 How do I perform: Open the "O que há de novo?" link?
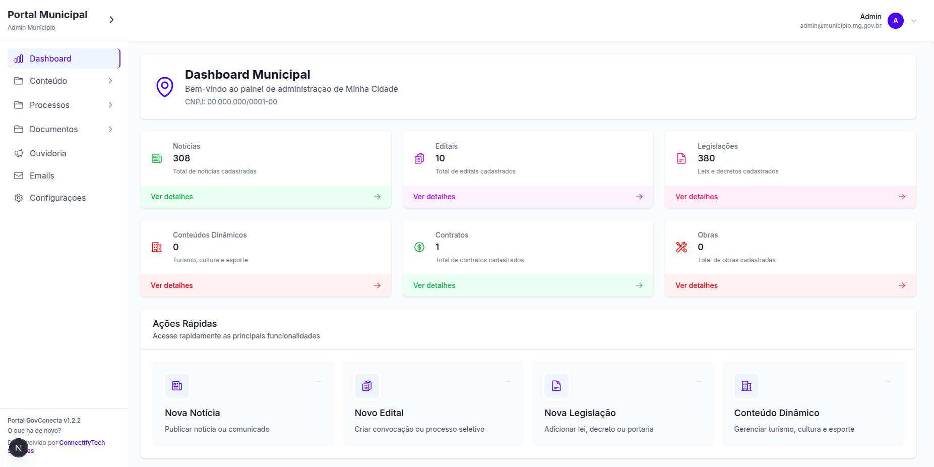click(x=34, y=430)
